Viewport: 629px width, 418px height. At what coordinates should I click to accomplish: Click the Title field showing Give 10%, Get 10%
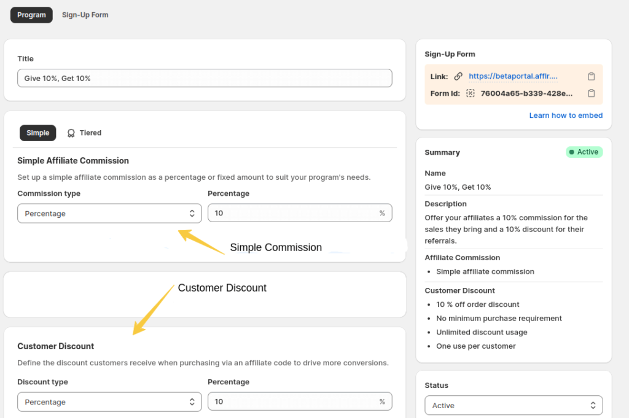click(205, 78)
